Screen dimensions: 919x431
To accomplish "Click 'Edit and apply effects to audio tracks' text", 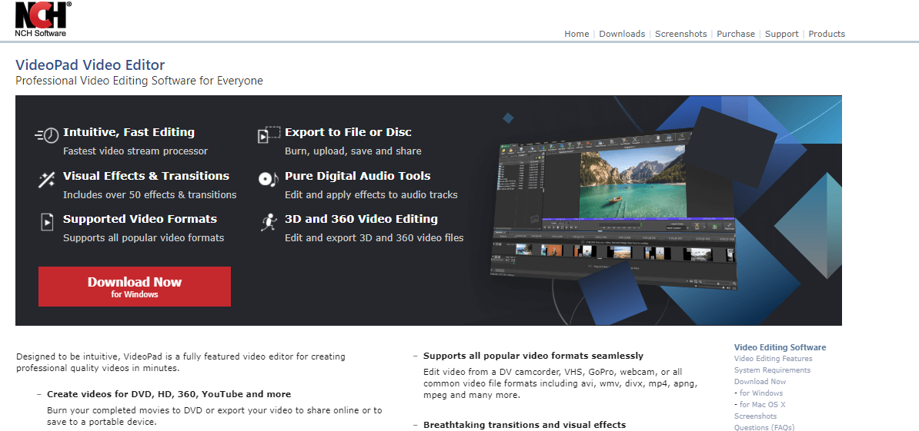I will [371, 194].
